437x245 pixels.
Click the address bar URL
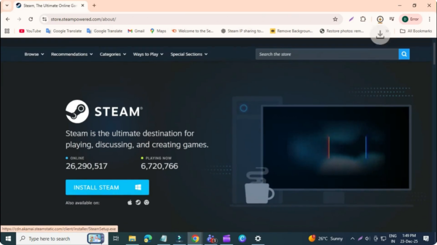click(x=83, y=19)
